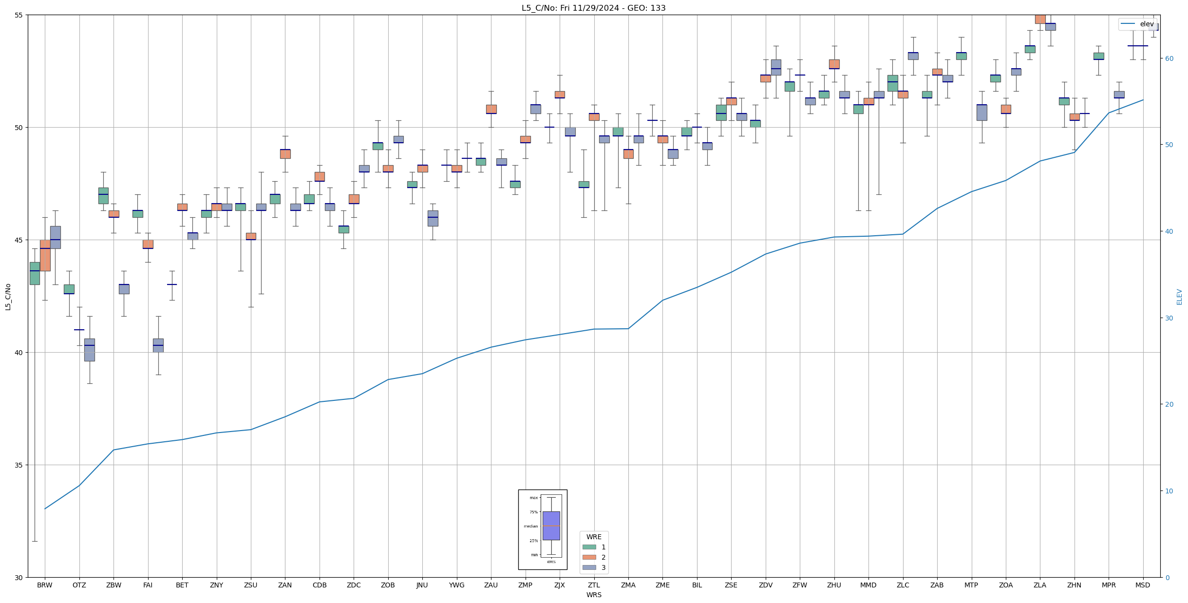Click the orange WRE 2 legend swatch
Screen dimensions: 1188x603
click(589, 557)
